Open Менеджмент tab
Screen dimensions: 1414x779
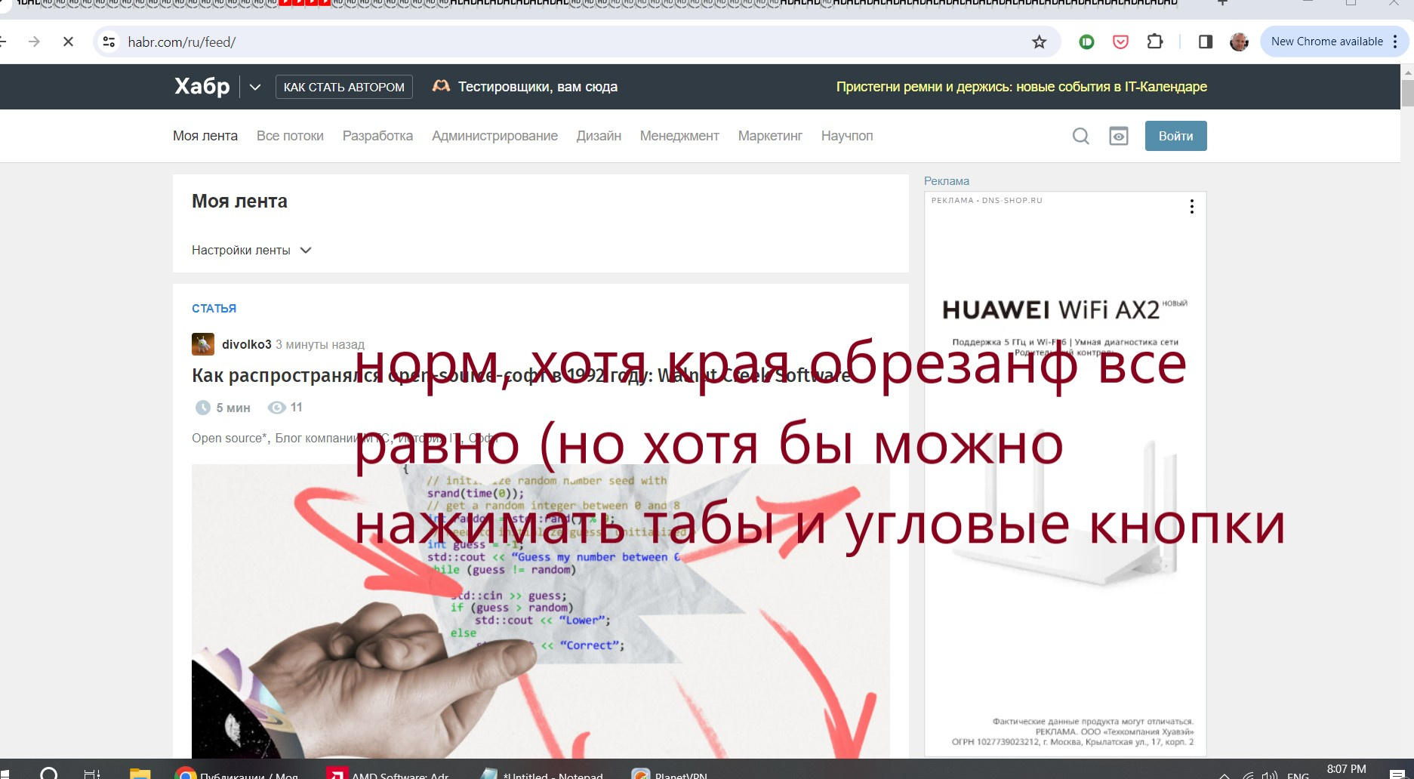click(679, 136)
